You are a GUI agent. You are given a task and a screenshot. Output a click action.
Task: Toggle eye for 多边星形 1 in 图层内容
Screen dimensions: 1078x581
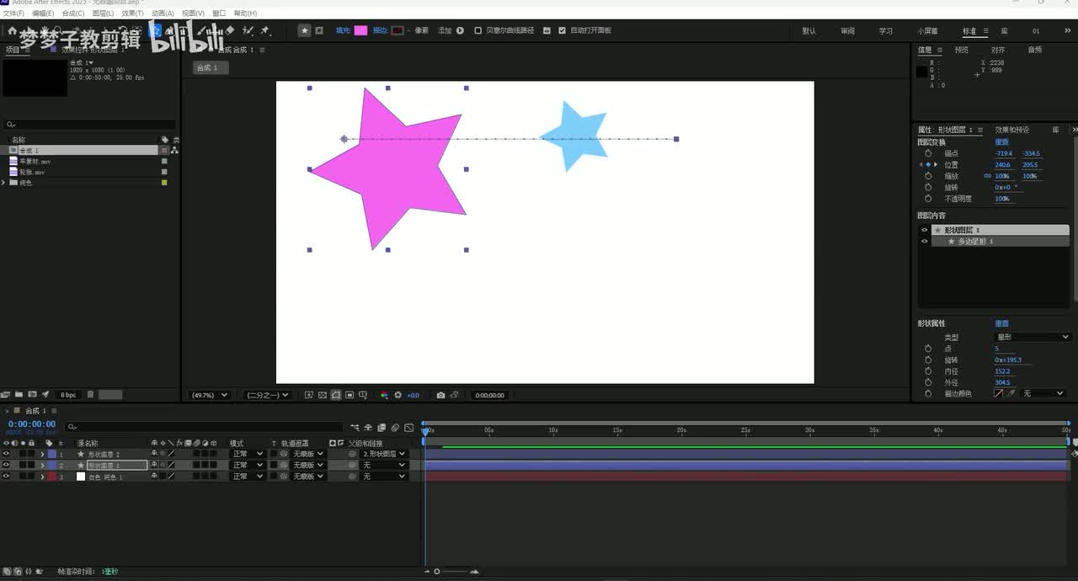coord(924,241)
